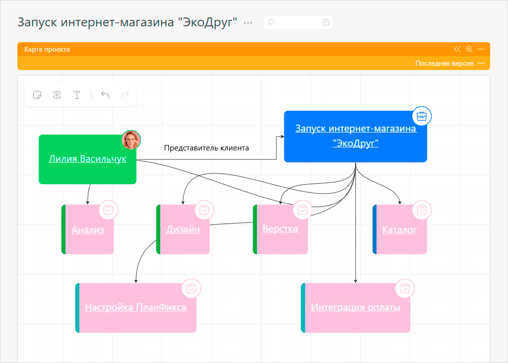Open three-dot menu in Карта проекта header

coord(481,49)
